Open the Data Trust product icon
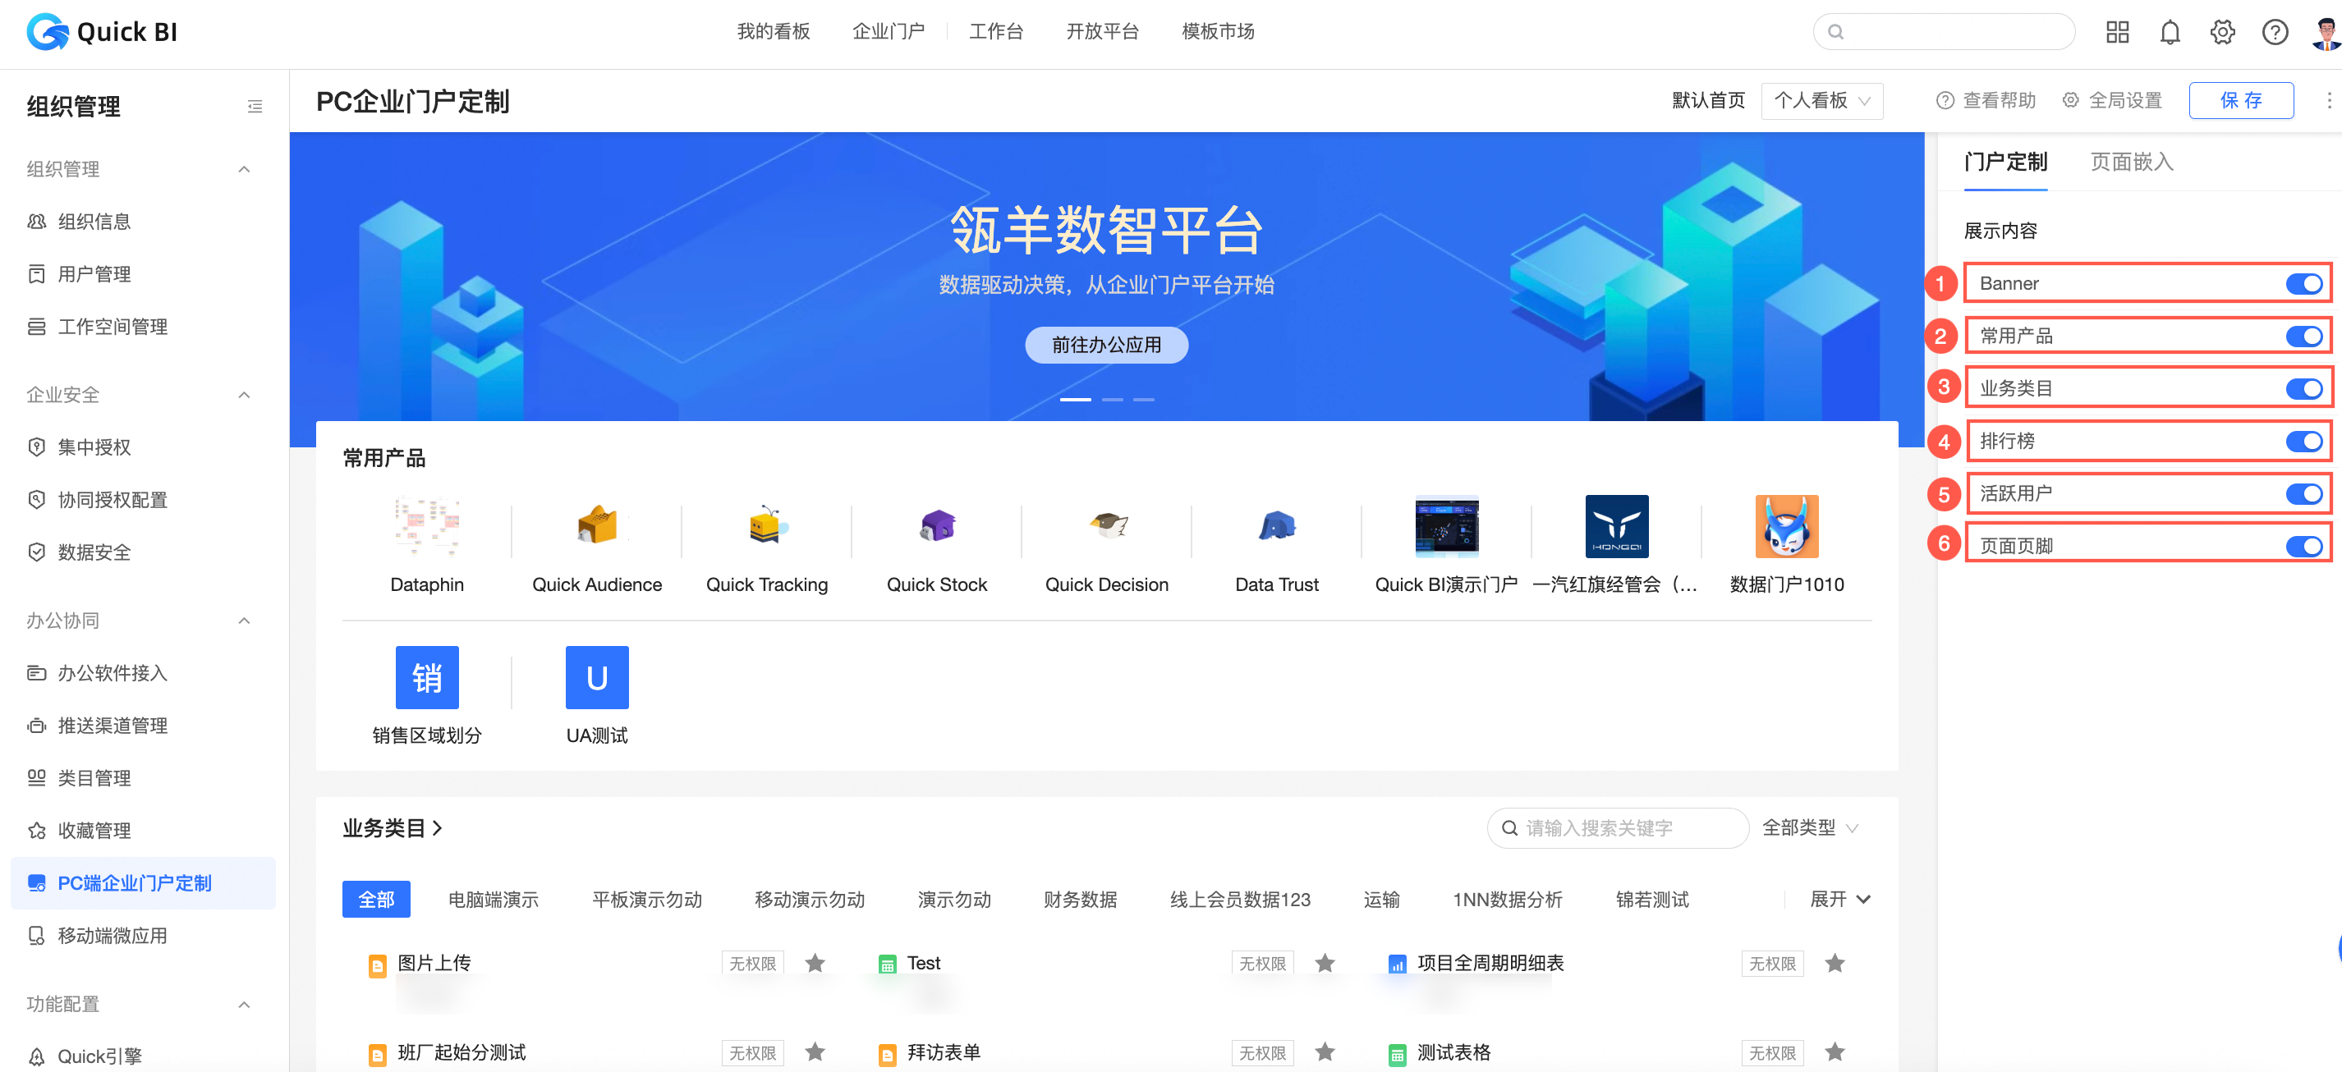Image resolution: width=2342 pixels, height=1072 pixels. point(1276,526)
